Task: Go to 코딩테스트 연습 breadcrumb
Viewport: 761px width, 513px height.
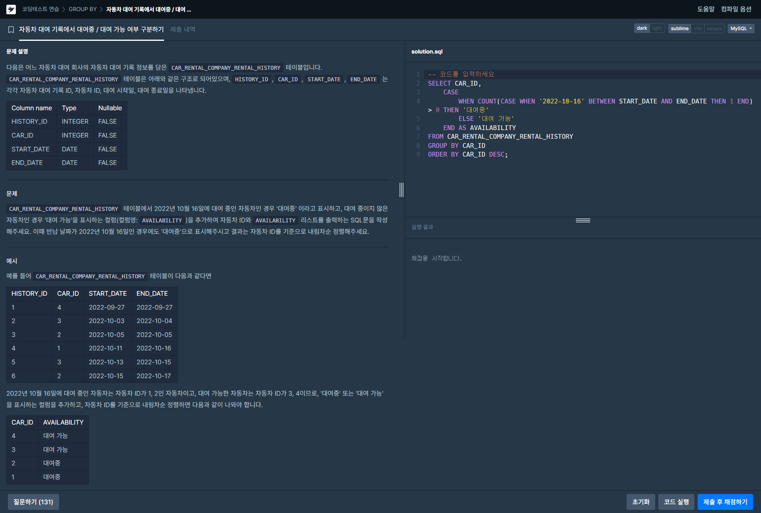Action: 40,9
